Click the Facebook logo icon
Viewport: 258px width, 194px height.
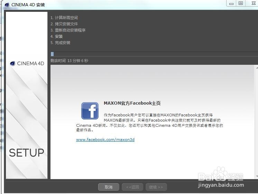coord(90,111)
